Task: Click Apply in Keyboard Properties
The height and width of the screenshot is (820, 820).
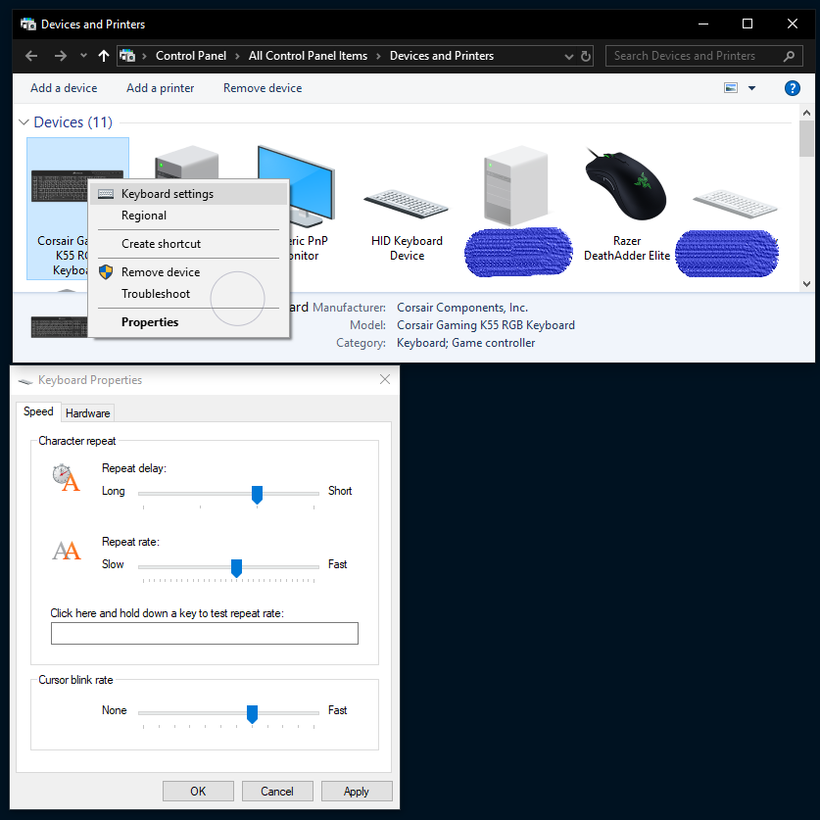Action: 357,792
